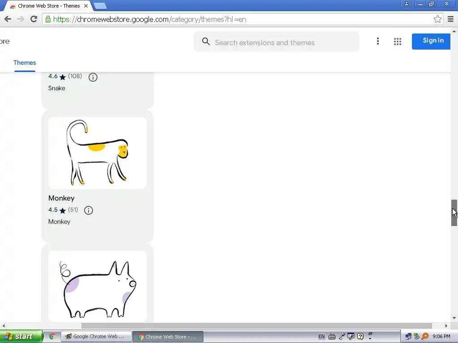Open a new tab
The image size is (458, 343).
point(100,6)
